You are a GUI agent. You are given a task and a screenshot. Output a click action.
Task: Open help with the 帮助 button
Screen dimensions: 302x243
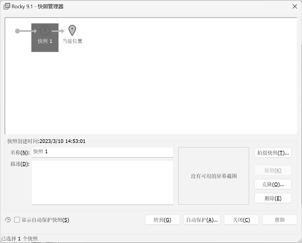(x=279, y=220)
